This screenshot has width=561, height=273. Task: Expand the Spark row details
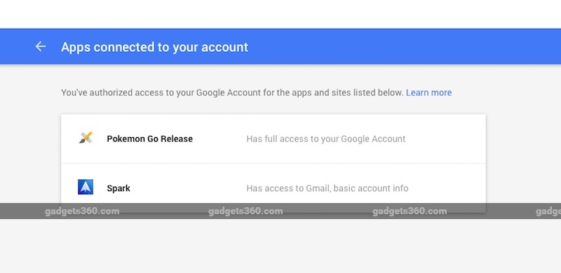click(273, 188)
